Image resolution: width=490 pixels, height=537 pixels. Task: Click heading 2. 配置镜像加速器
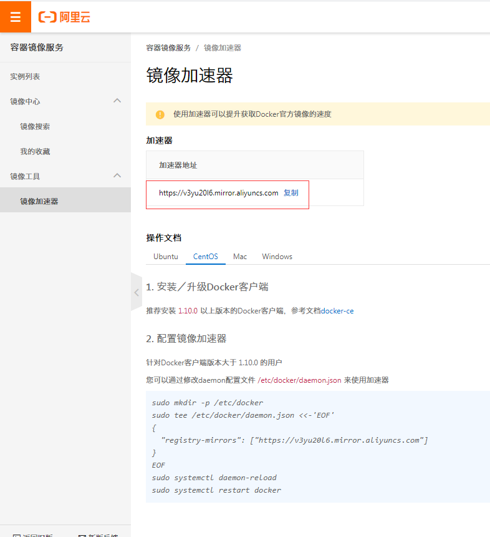[x=186, y=338]
